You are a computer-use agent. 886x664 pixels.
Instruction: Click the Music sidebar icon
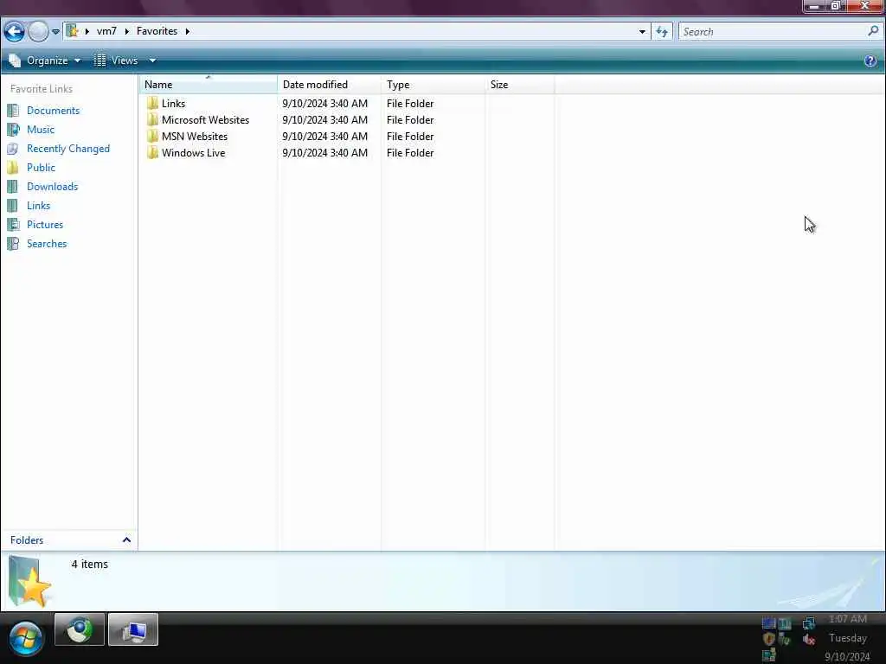tap(13, 130)
